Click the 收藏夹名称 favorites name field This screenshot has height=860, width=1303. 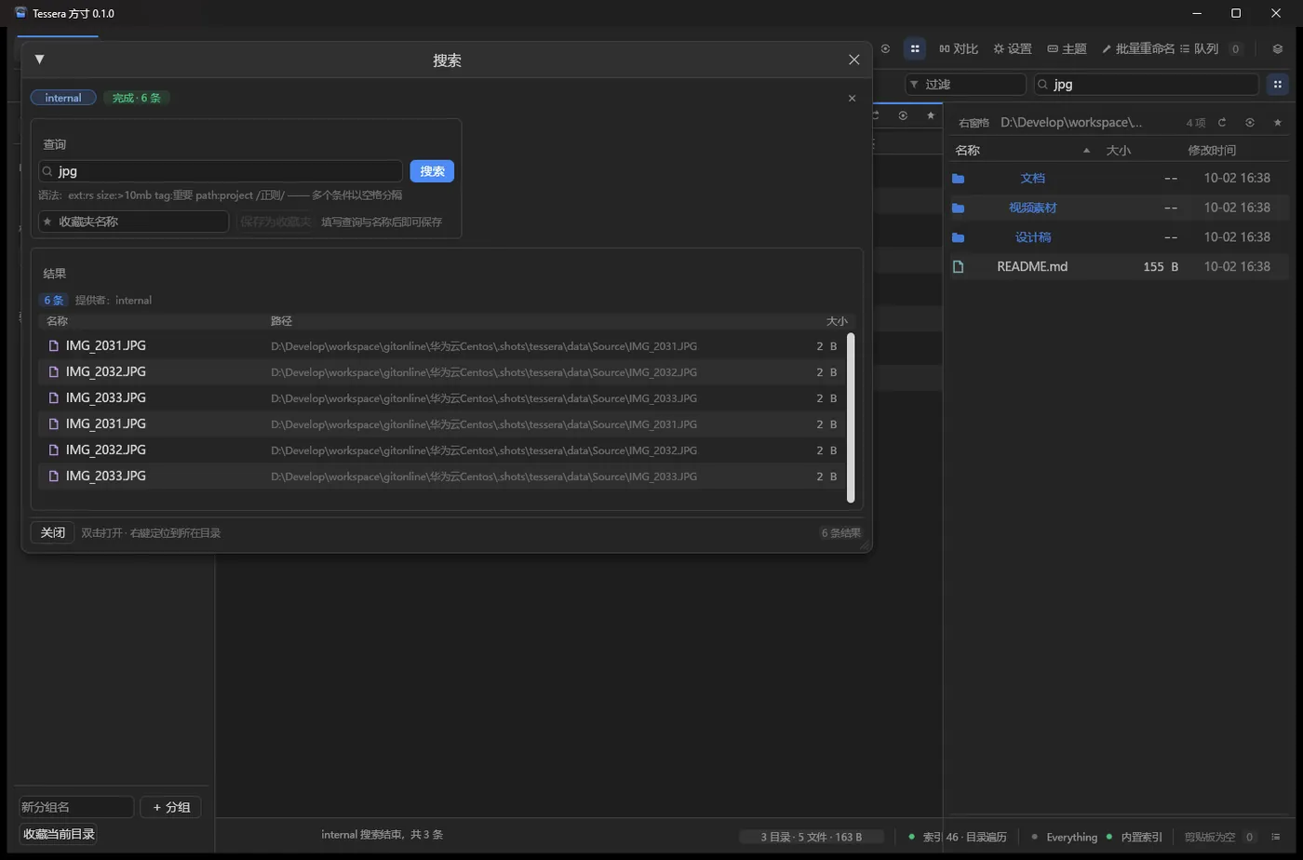click(x=133, y=222)
